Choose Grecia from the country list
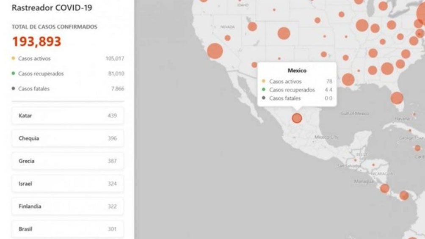The height and width of the screenshot is (239, 425). [68, 161]
